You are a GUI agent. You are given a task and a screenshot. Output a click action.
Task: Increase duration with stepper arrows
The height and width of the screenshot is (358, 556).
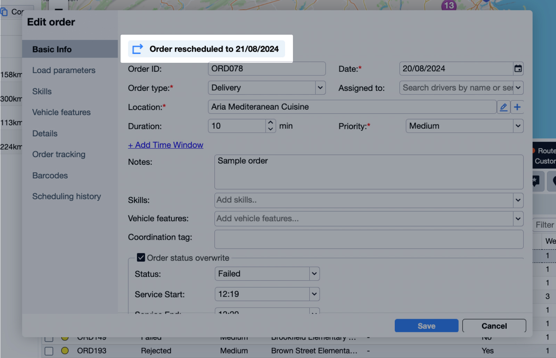click(270, 123)
